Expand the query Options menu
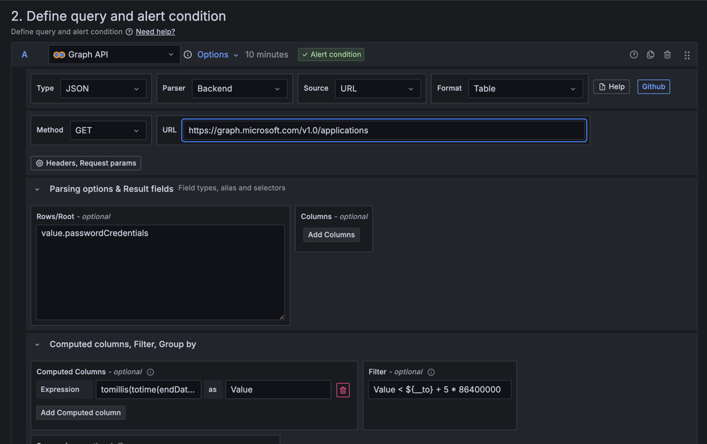Viewport: 707px width, 444px height. click(x=218, y=54)
